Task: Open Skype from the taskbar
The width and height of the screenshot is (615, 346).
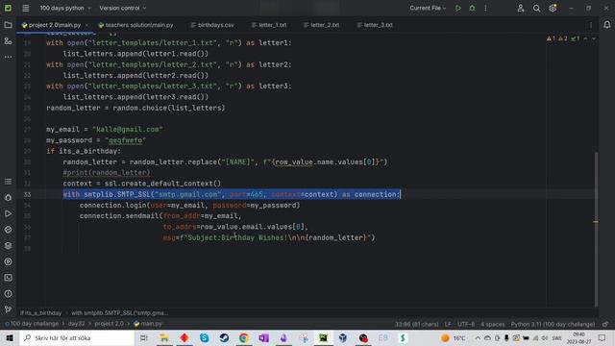Action: [205, 337]
